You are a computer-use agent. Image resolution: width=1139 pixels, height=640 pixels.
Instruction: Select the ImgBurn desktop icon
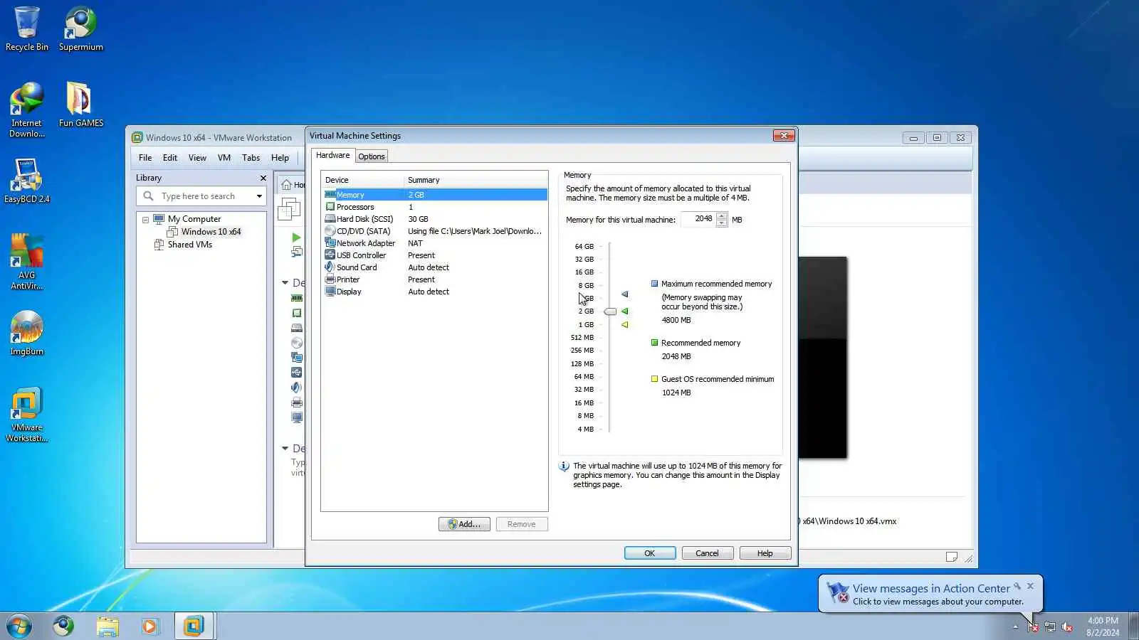27,334
